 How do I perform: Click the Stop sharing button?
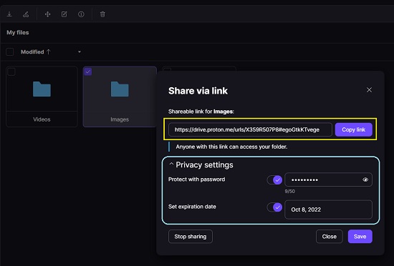click(x=191, y=237)
